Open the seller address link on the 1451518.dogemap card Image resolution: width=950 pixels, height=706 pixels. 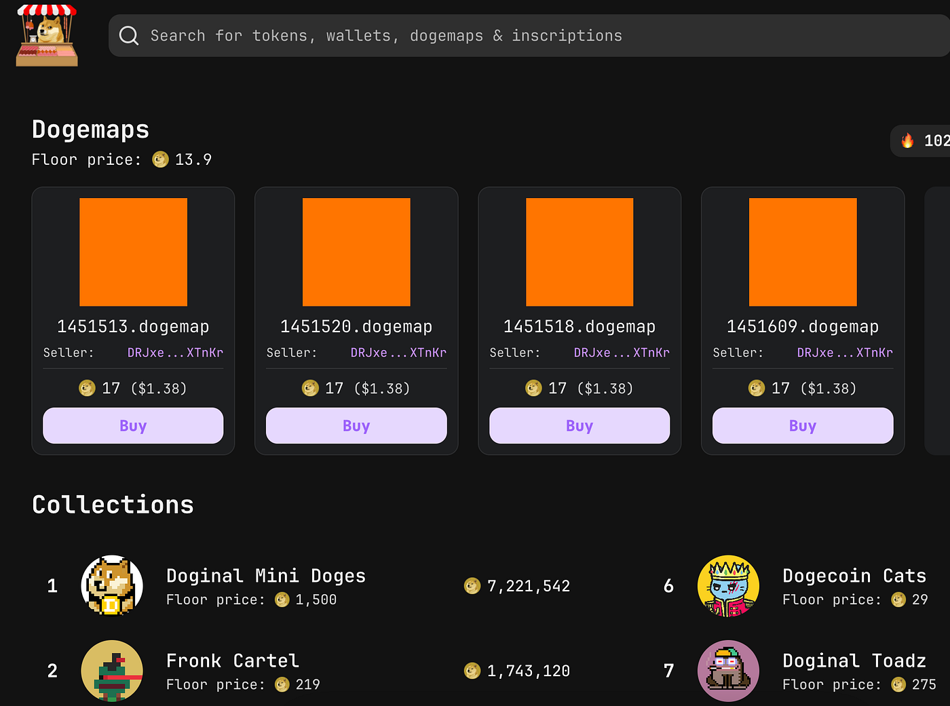[x=622, y=353]
